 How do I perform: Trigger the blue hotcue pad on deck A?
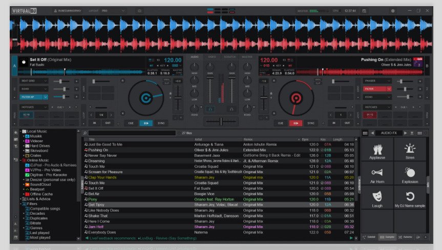pos(26,115)
